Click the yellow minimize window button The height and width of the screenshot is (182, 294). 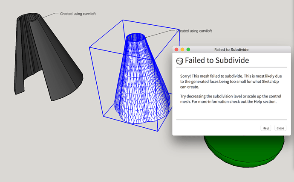(x=182, y=50)
